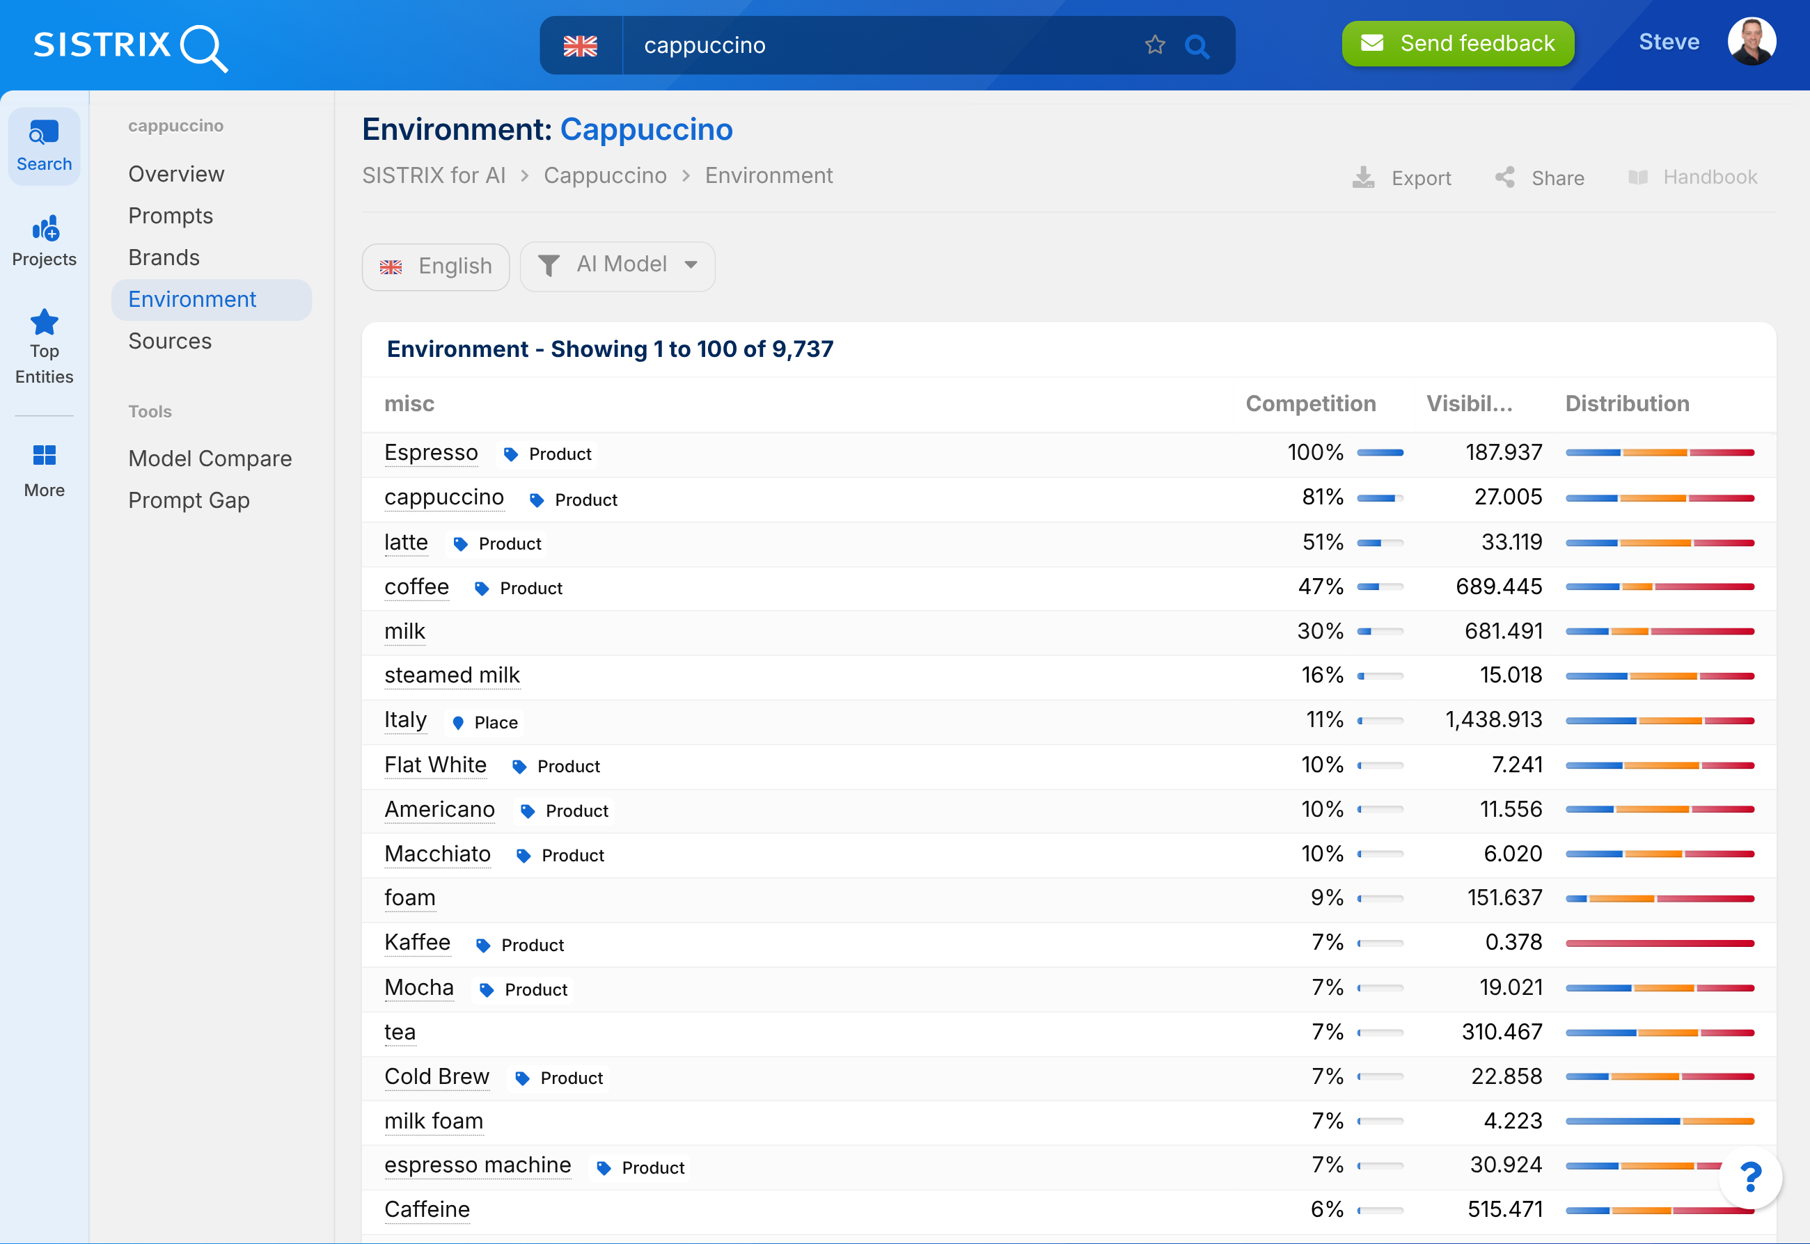Click the Product tag beside Mocha

click(524, 990)
